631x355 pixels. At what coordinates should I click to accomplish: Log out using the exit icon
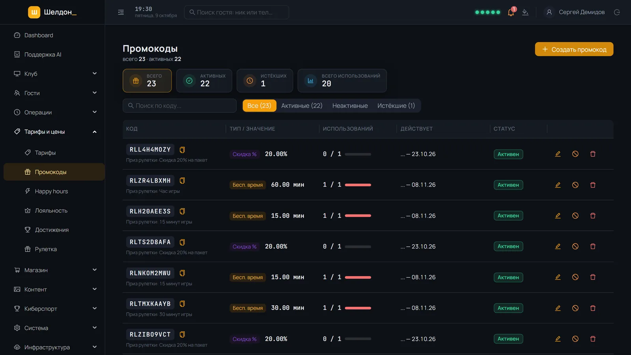(x=617, y=12)
